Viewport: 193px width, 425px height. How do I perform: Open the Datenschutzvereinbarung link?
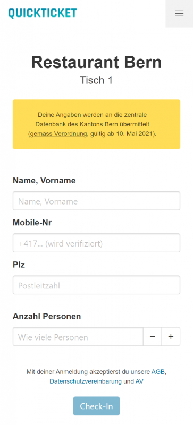86,381
